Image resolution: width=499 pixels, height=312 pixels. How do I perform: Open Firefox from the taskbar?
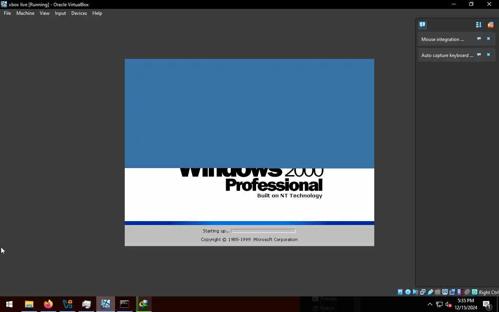48,304
